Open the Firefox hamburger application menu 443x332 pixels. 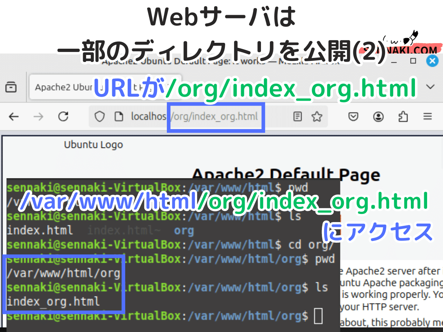[427, 117]
